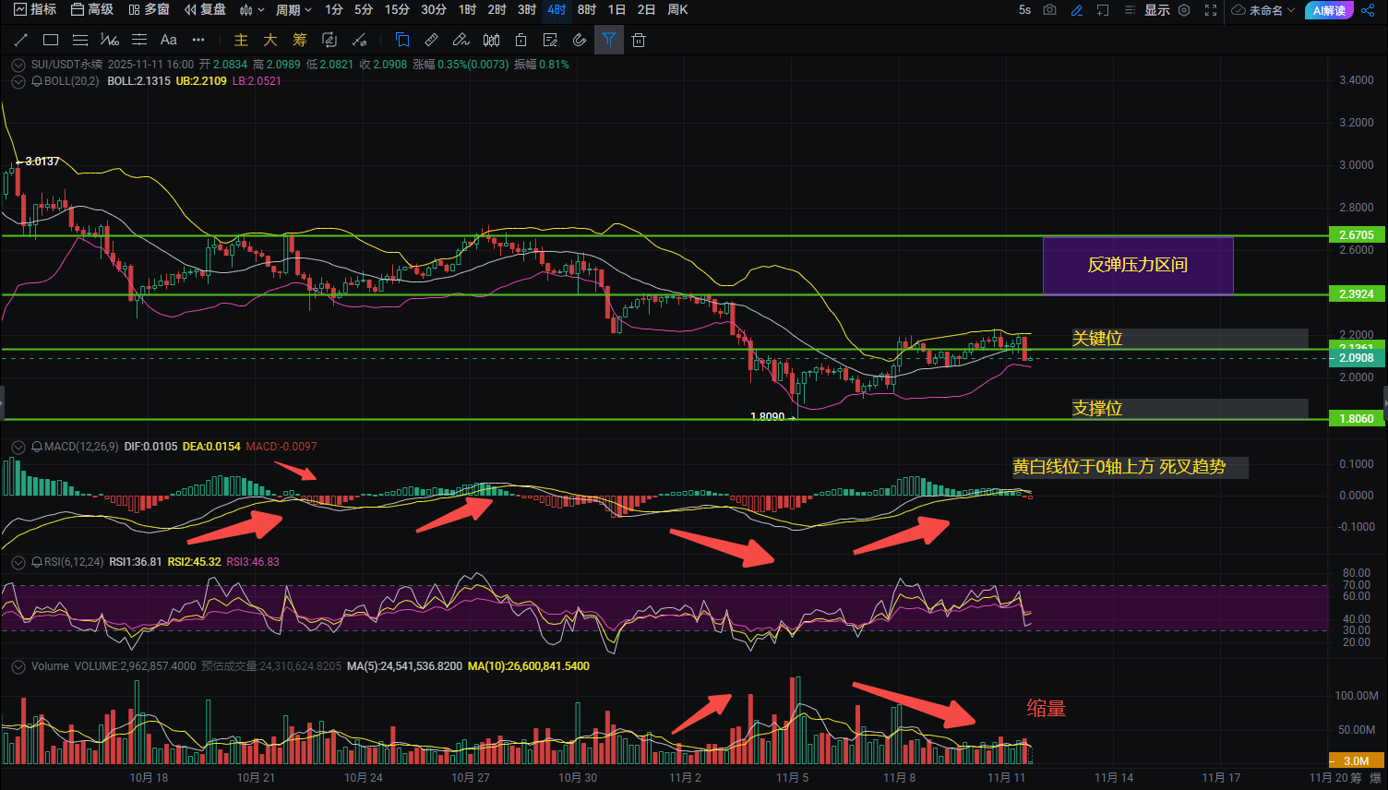Open the candlestick chart type dropdown
The width and height of the screenshot is (1388, 790).
point(252,9)
